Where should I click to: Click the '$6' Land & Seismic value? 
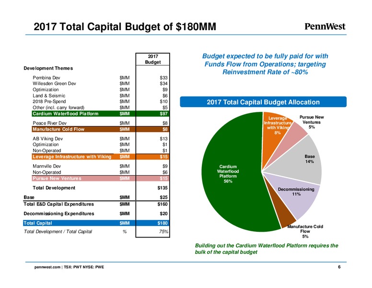tap(165, 96)
